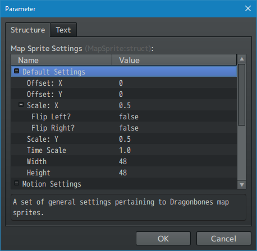Select the Height parameter row
This screenshot has width=257, height=251.
(124, 173)
